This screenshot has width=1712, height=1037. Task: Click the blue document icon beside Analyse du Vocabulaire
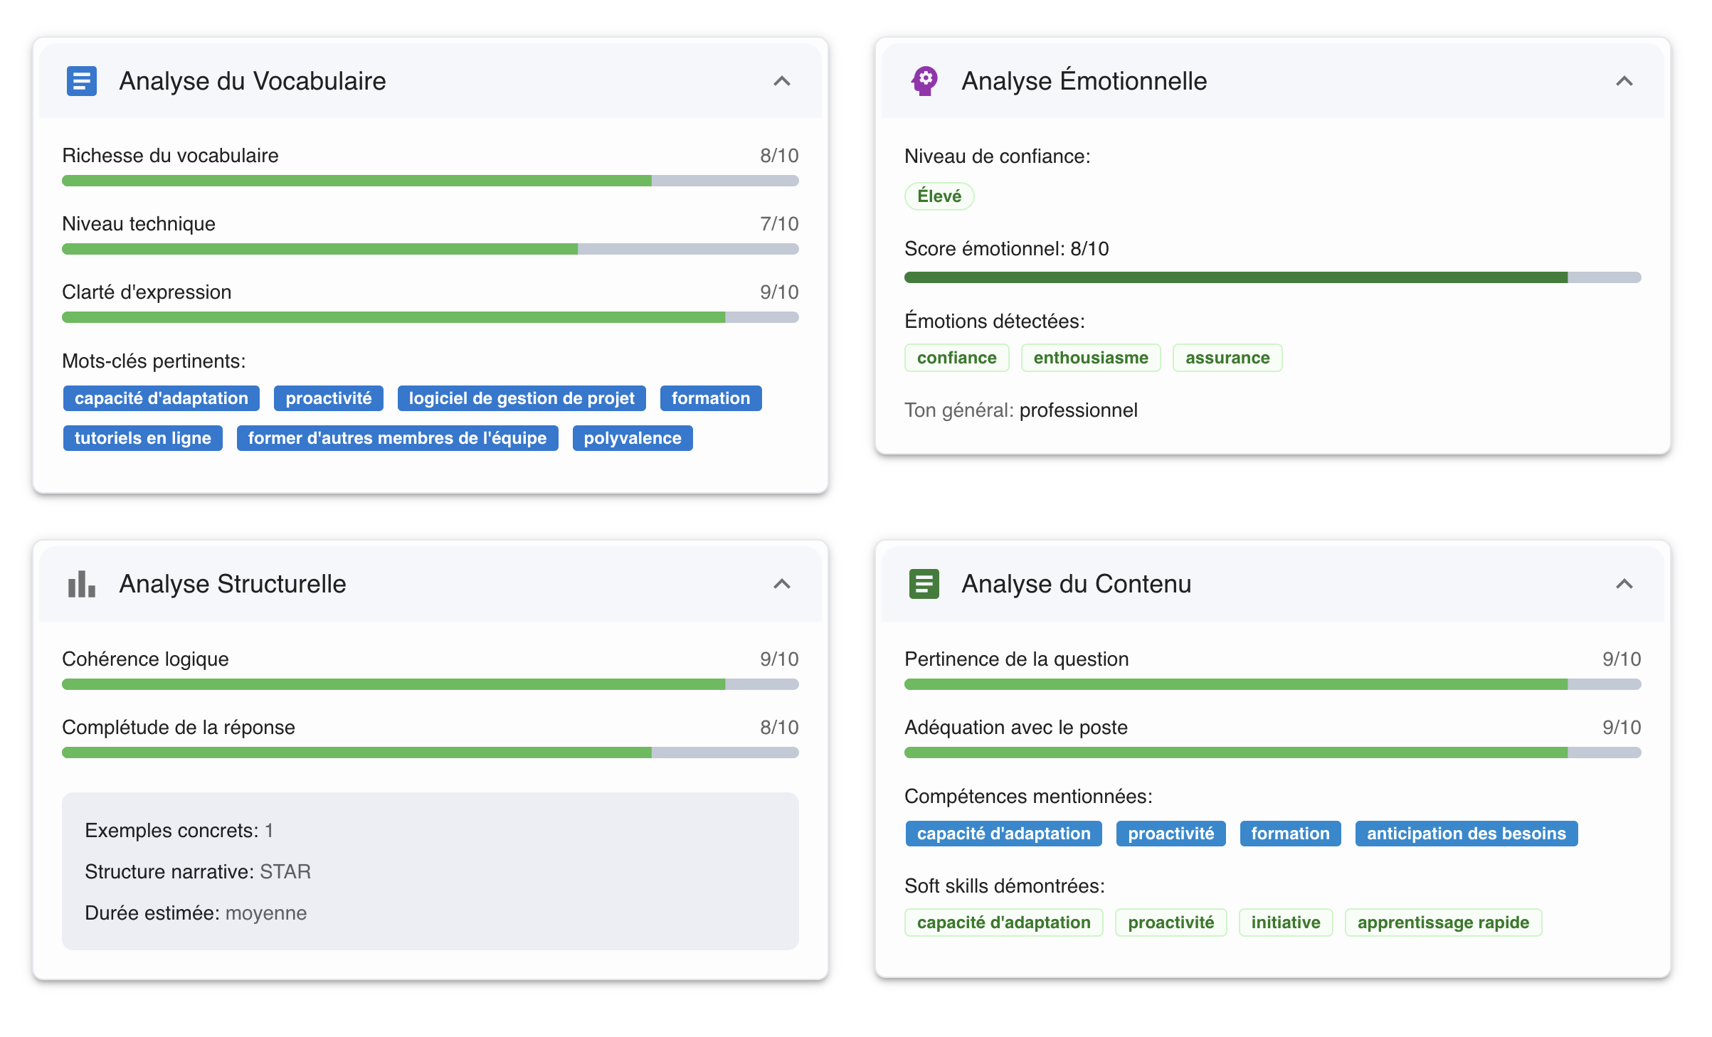[82, 81]
